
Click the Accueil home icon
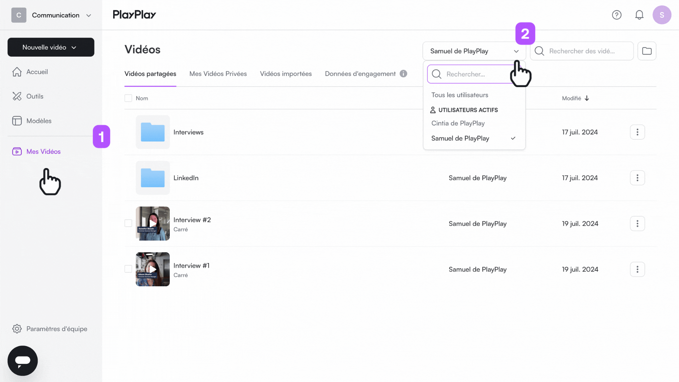[17, 72]
